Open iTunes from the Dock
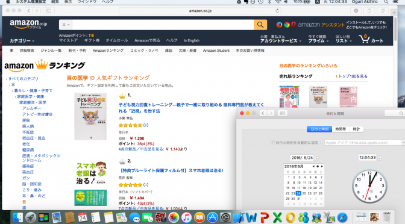The width and height of the screenshot is (405, 224). tap(186, 217)
